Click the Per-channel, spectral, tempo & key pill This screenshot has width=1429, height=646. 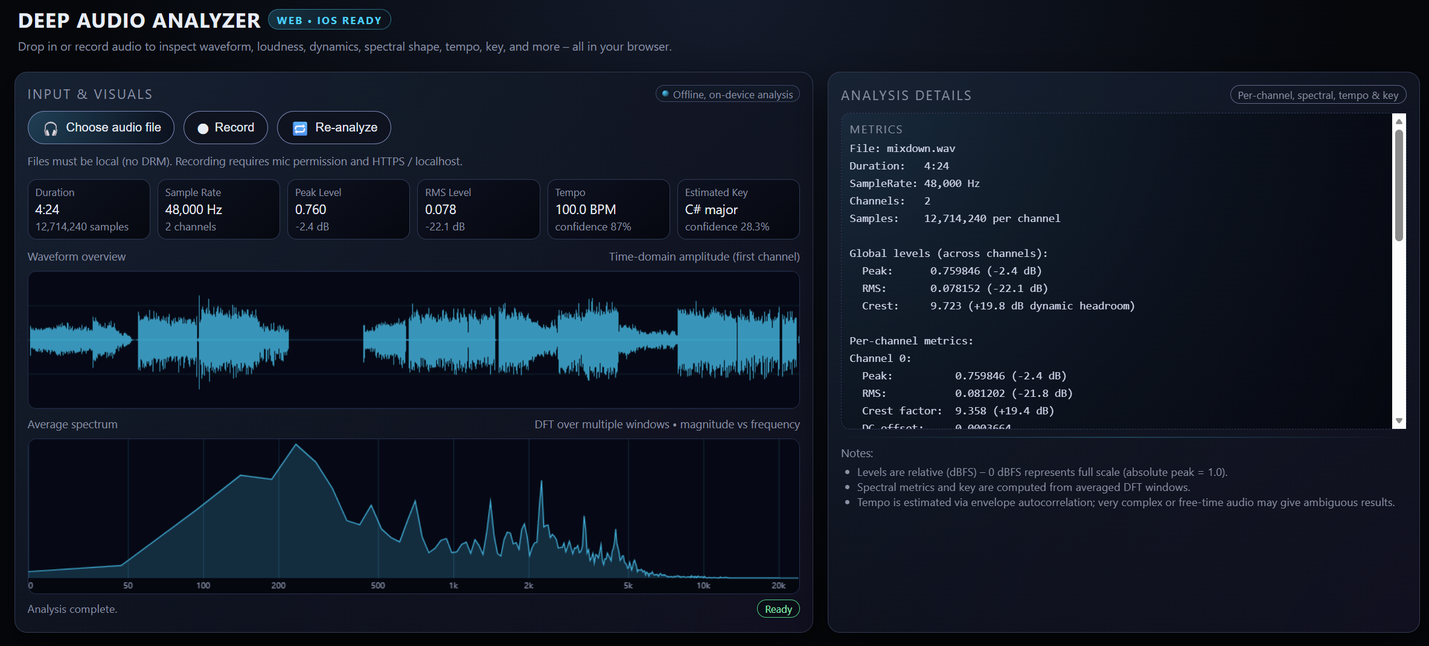pos(1318,95)
